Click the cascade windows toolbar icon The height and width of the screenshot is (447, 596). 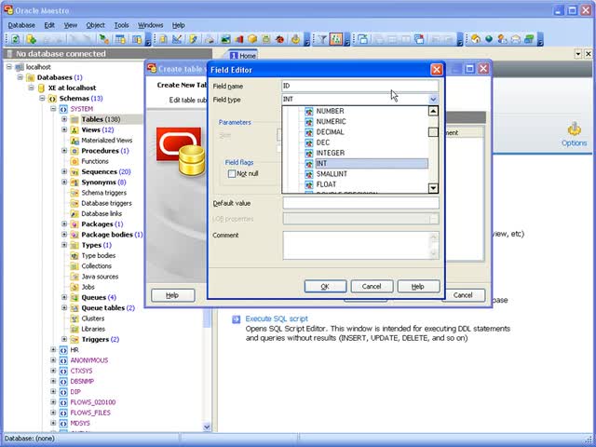point(363,39)
